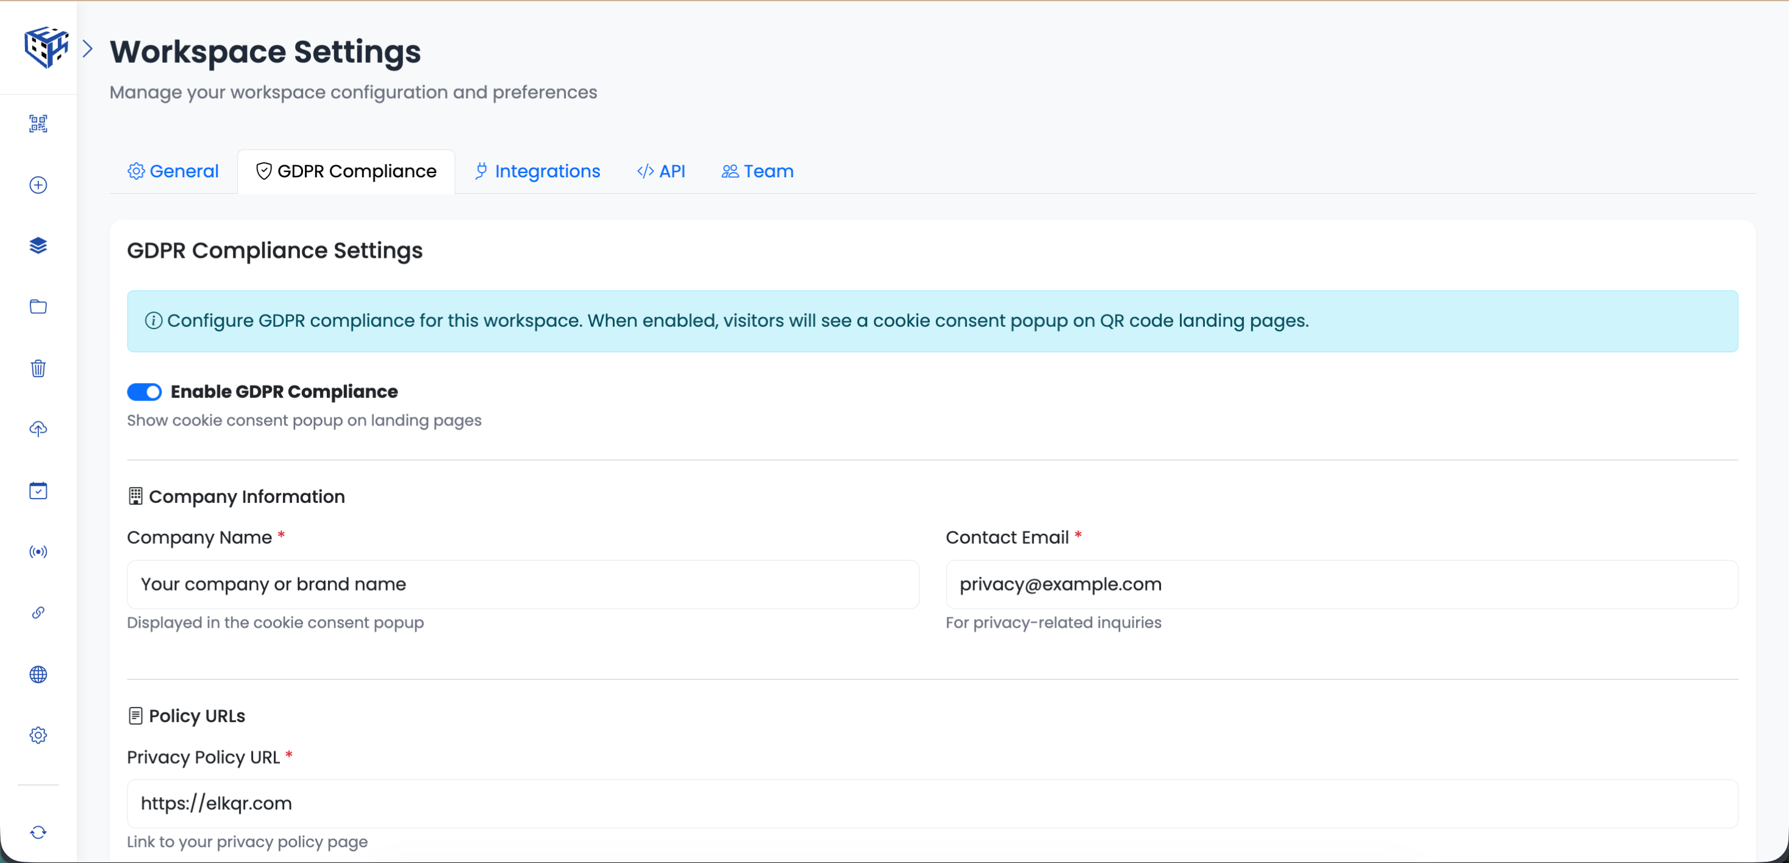Click the Company Name input field

(x=523, y=584)
